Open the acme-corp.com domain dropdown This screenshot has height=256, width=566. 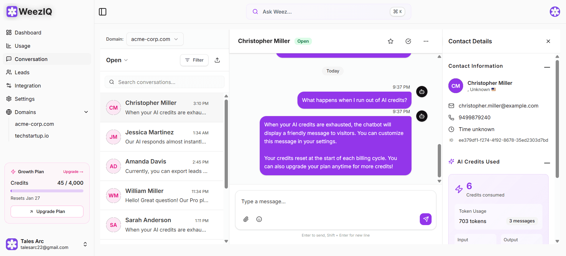(x=155, y=39)
